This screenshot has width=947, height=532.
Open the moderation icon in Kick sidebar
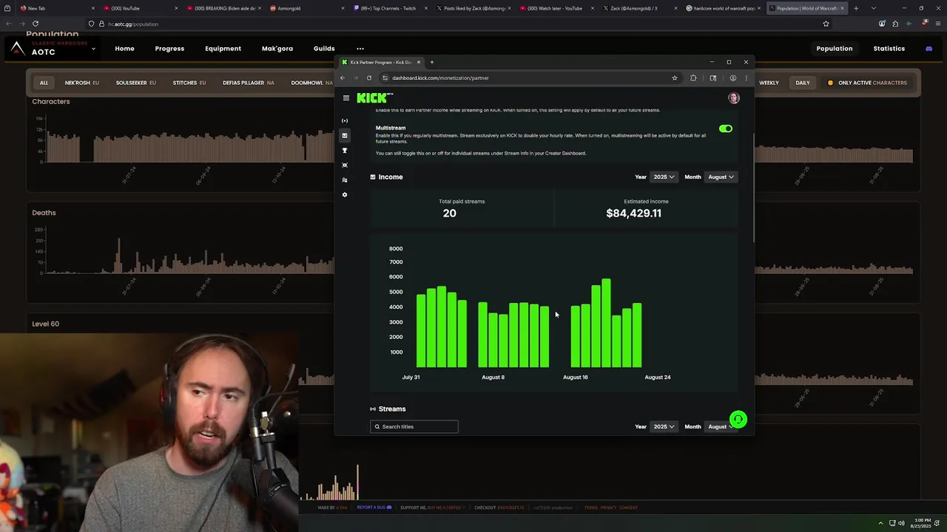(x=345, y=165)
